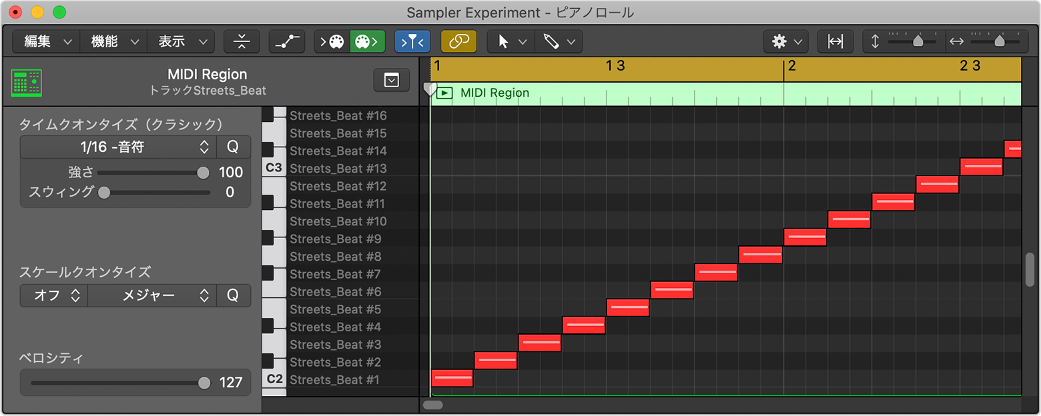Viewport: 1041px width, 416px height.
Task: Open the メジャー scale dropdown
Action: pos(153,295)
